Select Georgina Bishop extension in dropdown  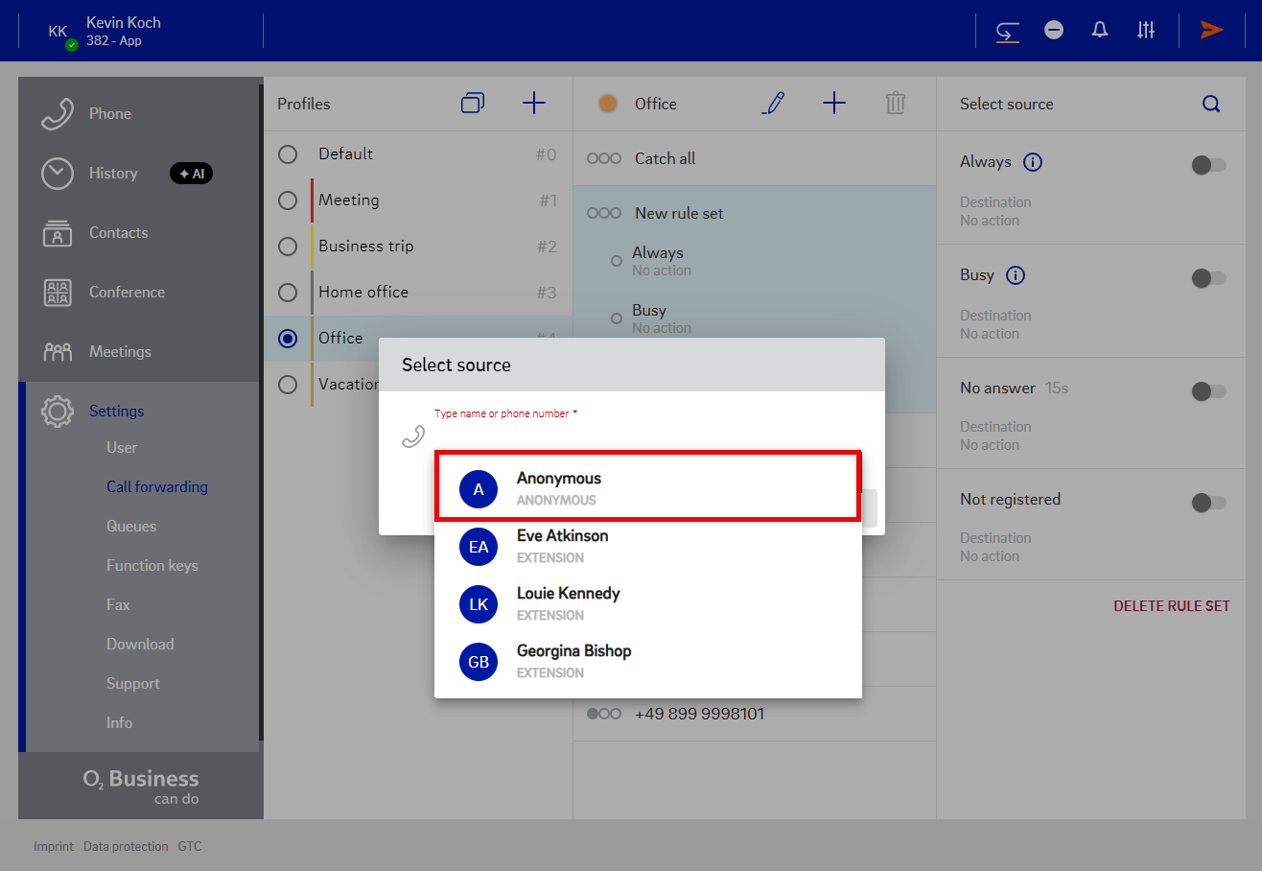647,661
